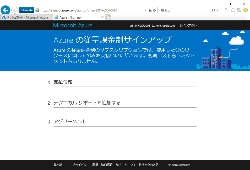Click the admin@JDUG0512.onmicrosoft.com account text
The image size is (250, 170).
152,26
